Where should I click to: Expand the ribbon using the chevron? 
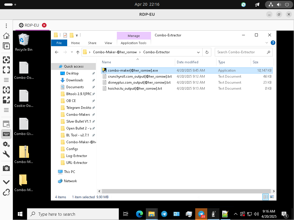point(266,43)
